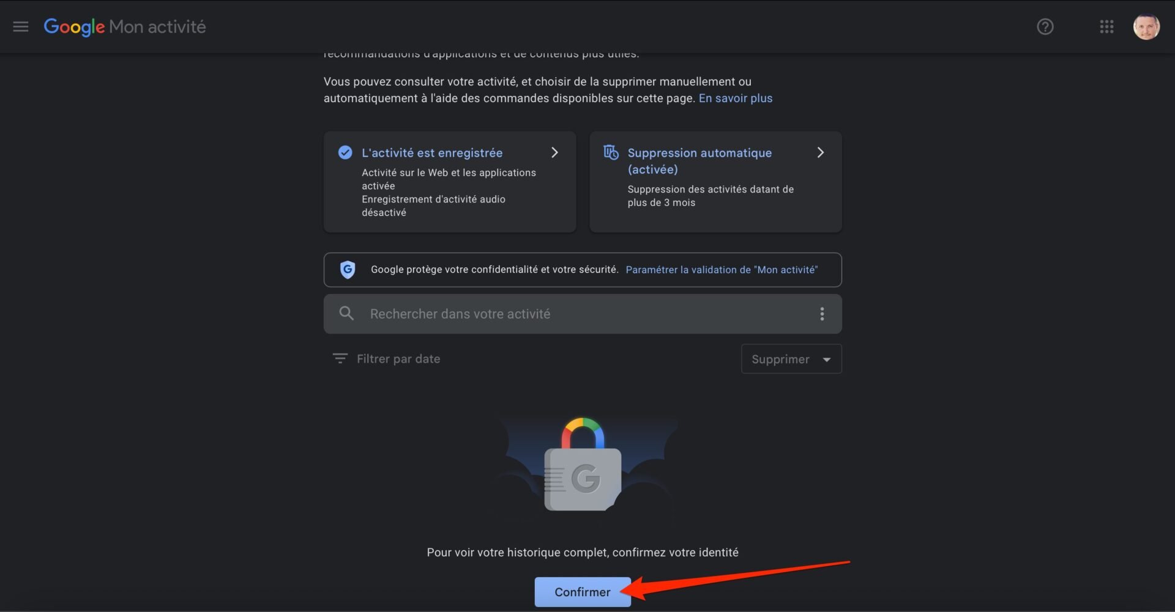Open the Supprimer dropdown
The width and height of the screenshot is (1175, 612).
[x=791, y=359]
